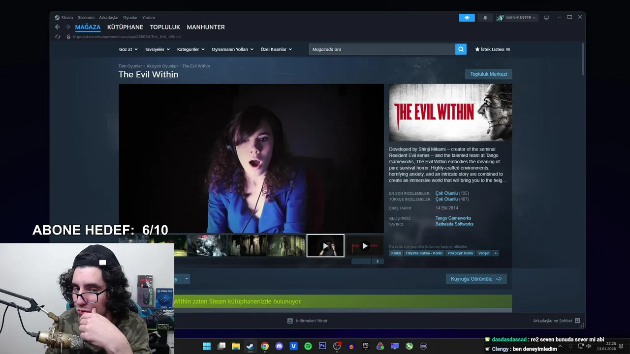Select the Hayatta Kalma - Korku tag

(424, 253)
